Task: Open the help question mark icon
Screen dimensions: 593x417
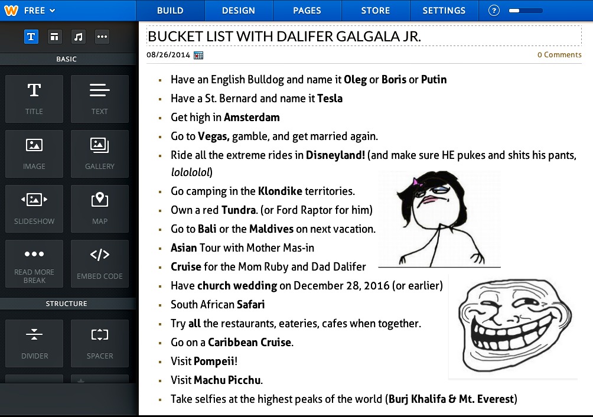Action: pyautogui.click(x=494, y=11)
